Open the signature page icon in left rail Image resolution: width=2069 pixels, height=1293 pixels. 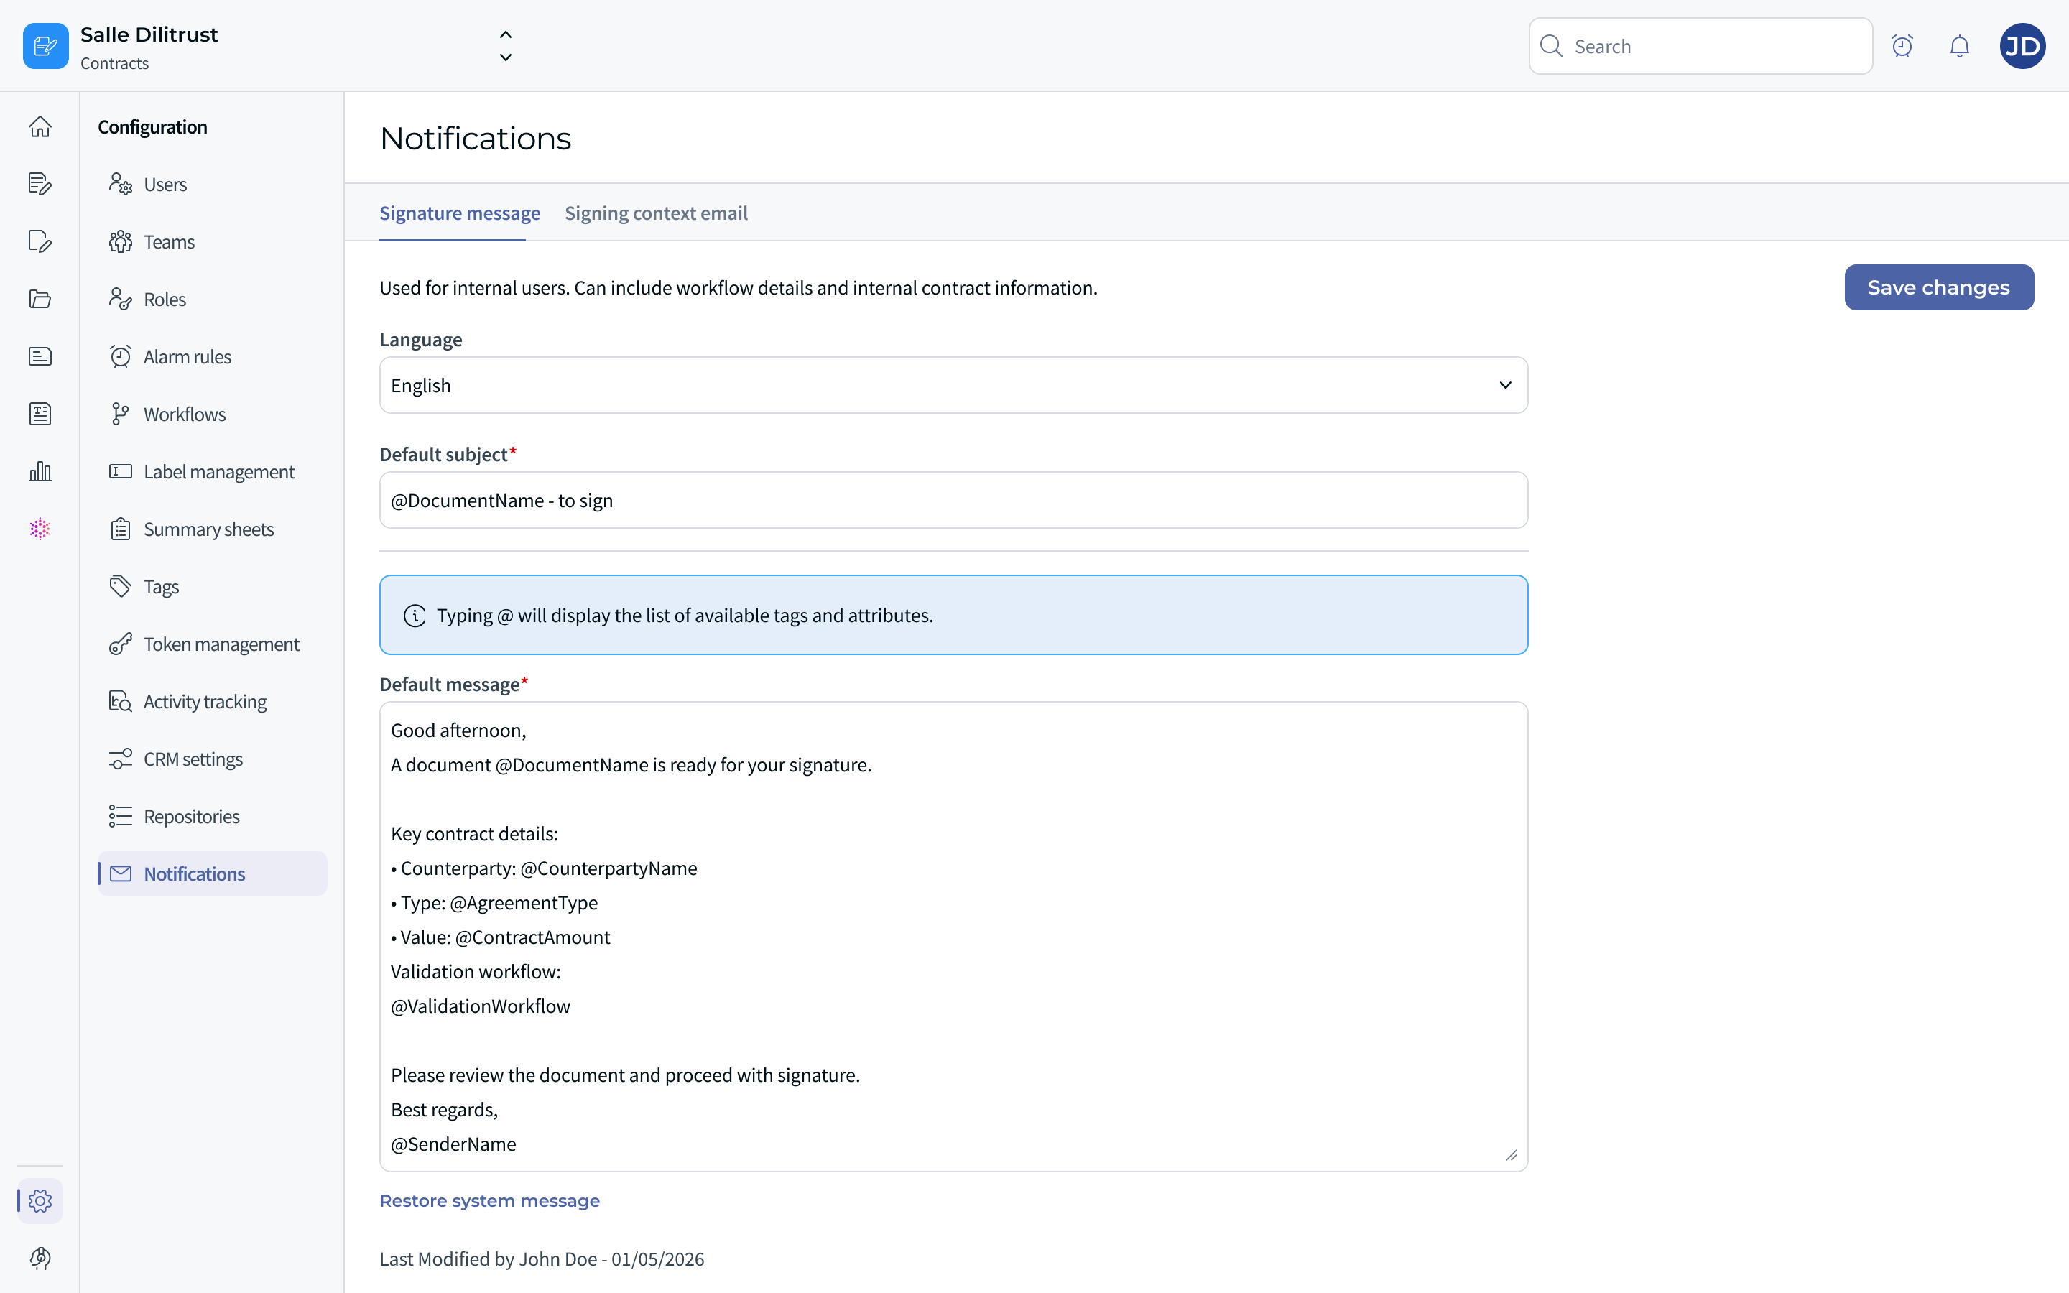click(x=40, y=241)
